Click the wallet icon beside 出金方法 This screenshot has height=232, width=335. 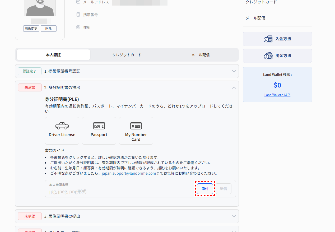tap(268, 56)
